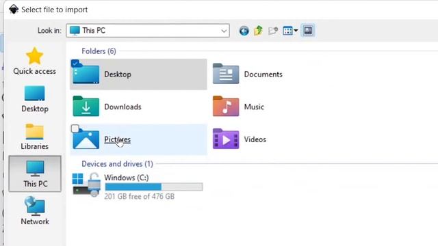
Task: Open Quick access in the sidebar
Action: click(35, 61)
